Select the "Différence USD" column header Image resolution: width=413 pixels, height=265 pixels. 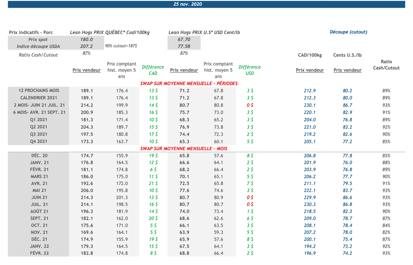(x=250, y=70)
